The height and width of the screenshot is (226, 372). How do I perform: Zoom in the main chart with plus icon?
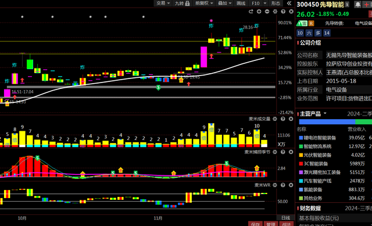point(259,12)
